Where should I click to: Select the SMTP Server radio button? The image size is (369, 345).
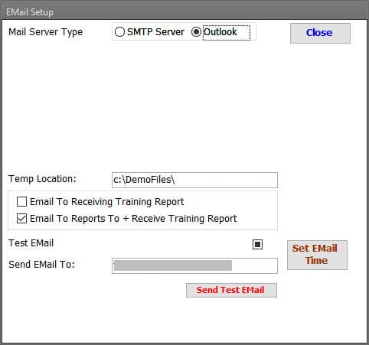pos(119,32)
